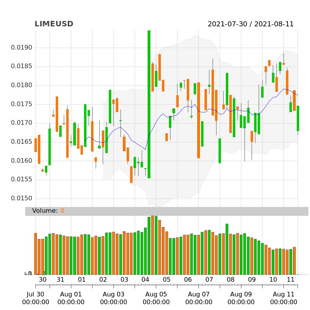The image size is (310, 310).
Task: Click the 0.0160 price axis label
Action: pyautogui.click(x=21, y=161)
